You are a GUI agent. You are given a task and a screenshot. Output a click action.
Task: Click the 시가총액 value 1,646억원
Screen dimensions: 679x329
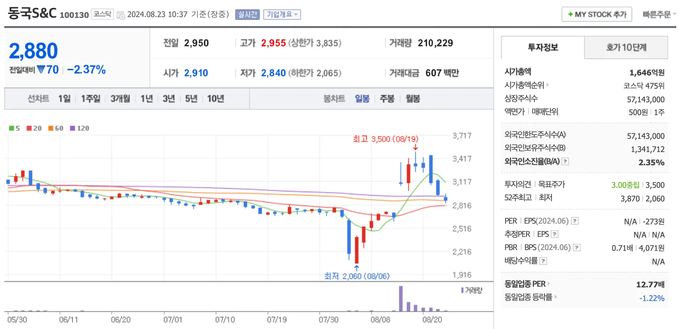(647, 73)
